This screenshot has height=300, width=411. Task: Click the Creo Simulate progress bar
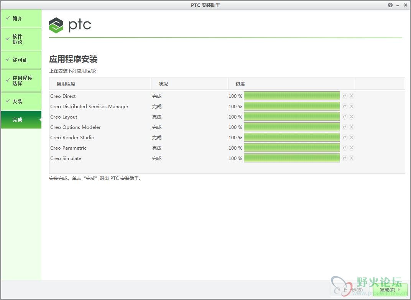[292, 158]
